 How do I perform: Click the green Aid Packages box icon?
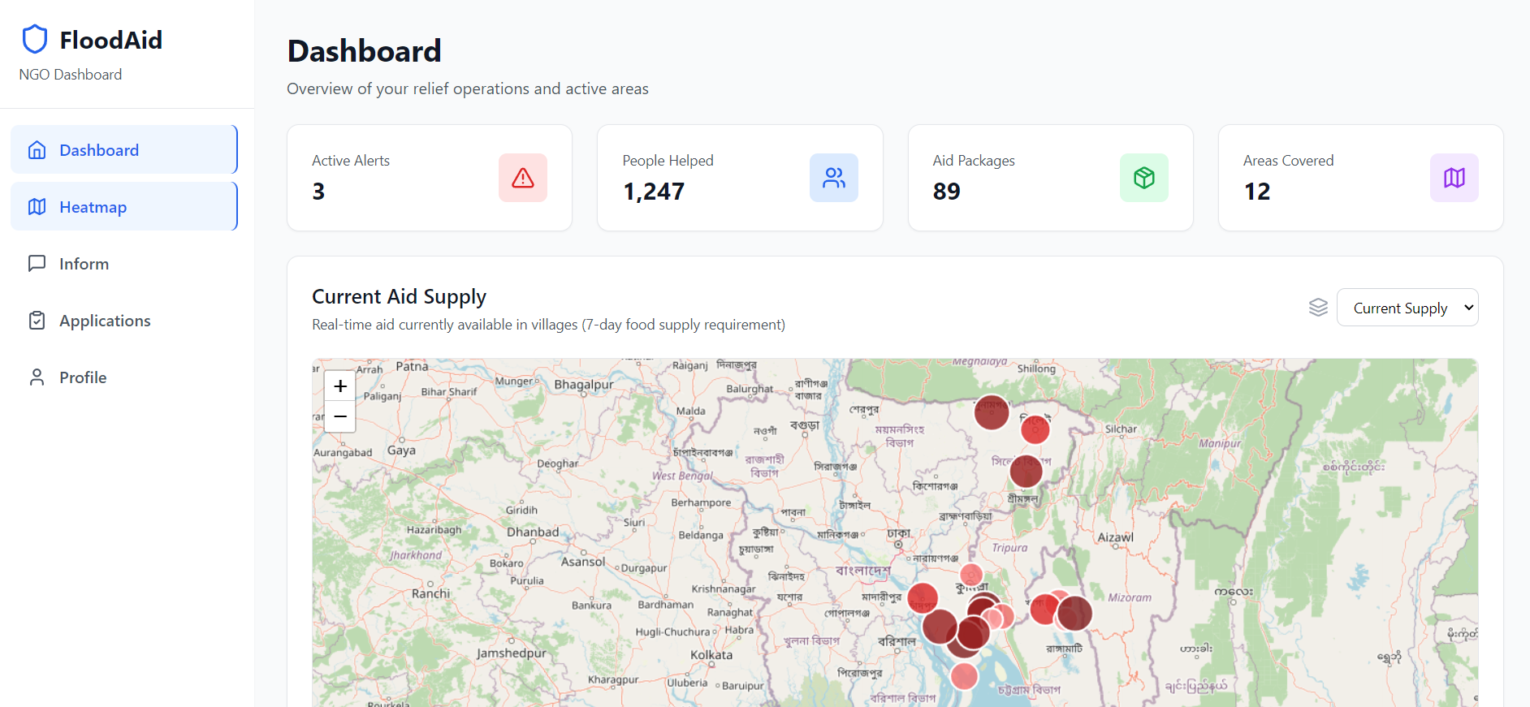(x=1144, y=178)
